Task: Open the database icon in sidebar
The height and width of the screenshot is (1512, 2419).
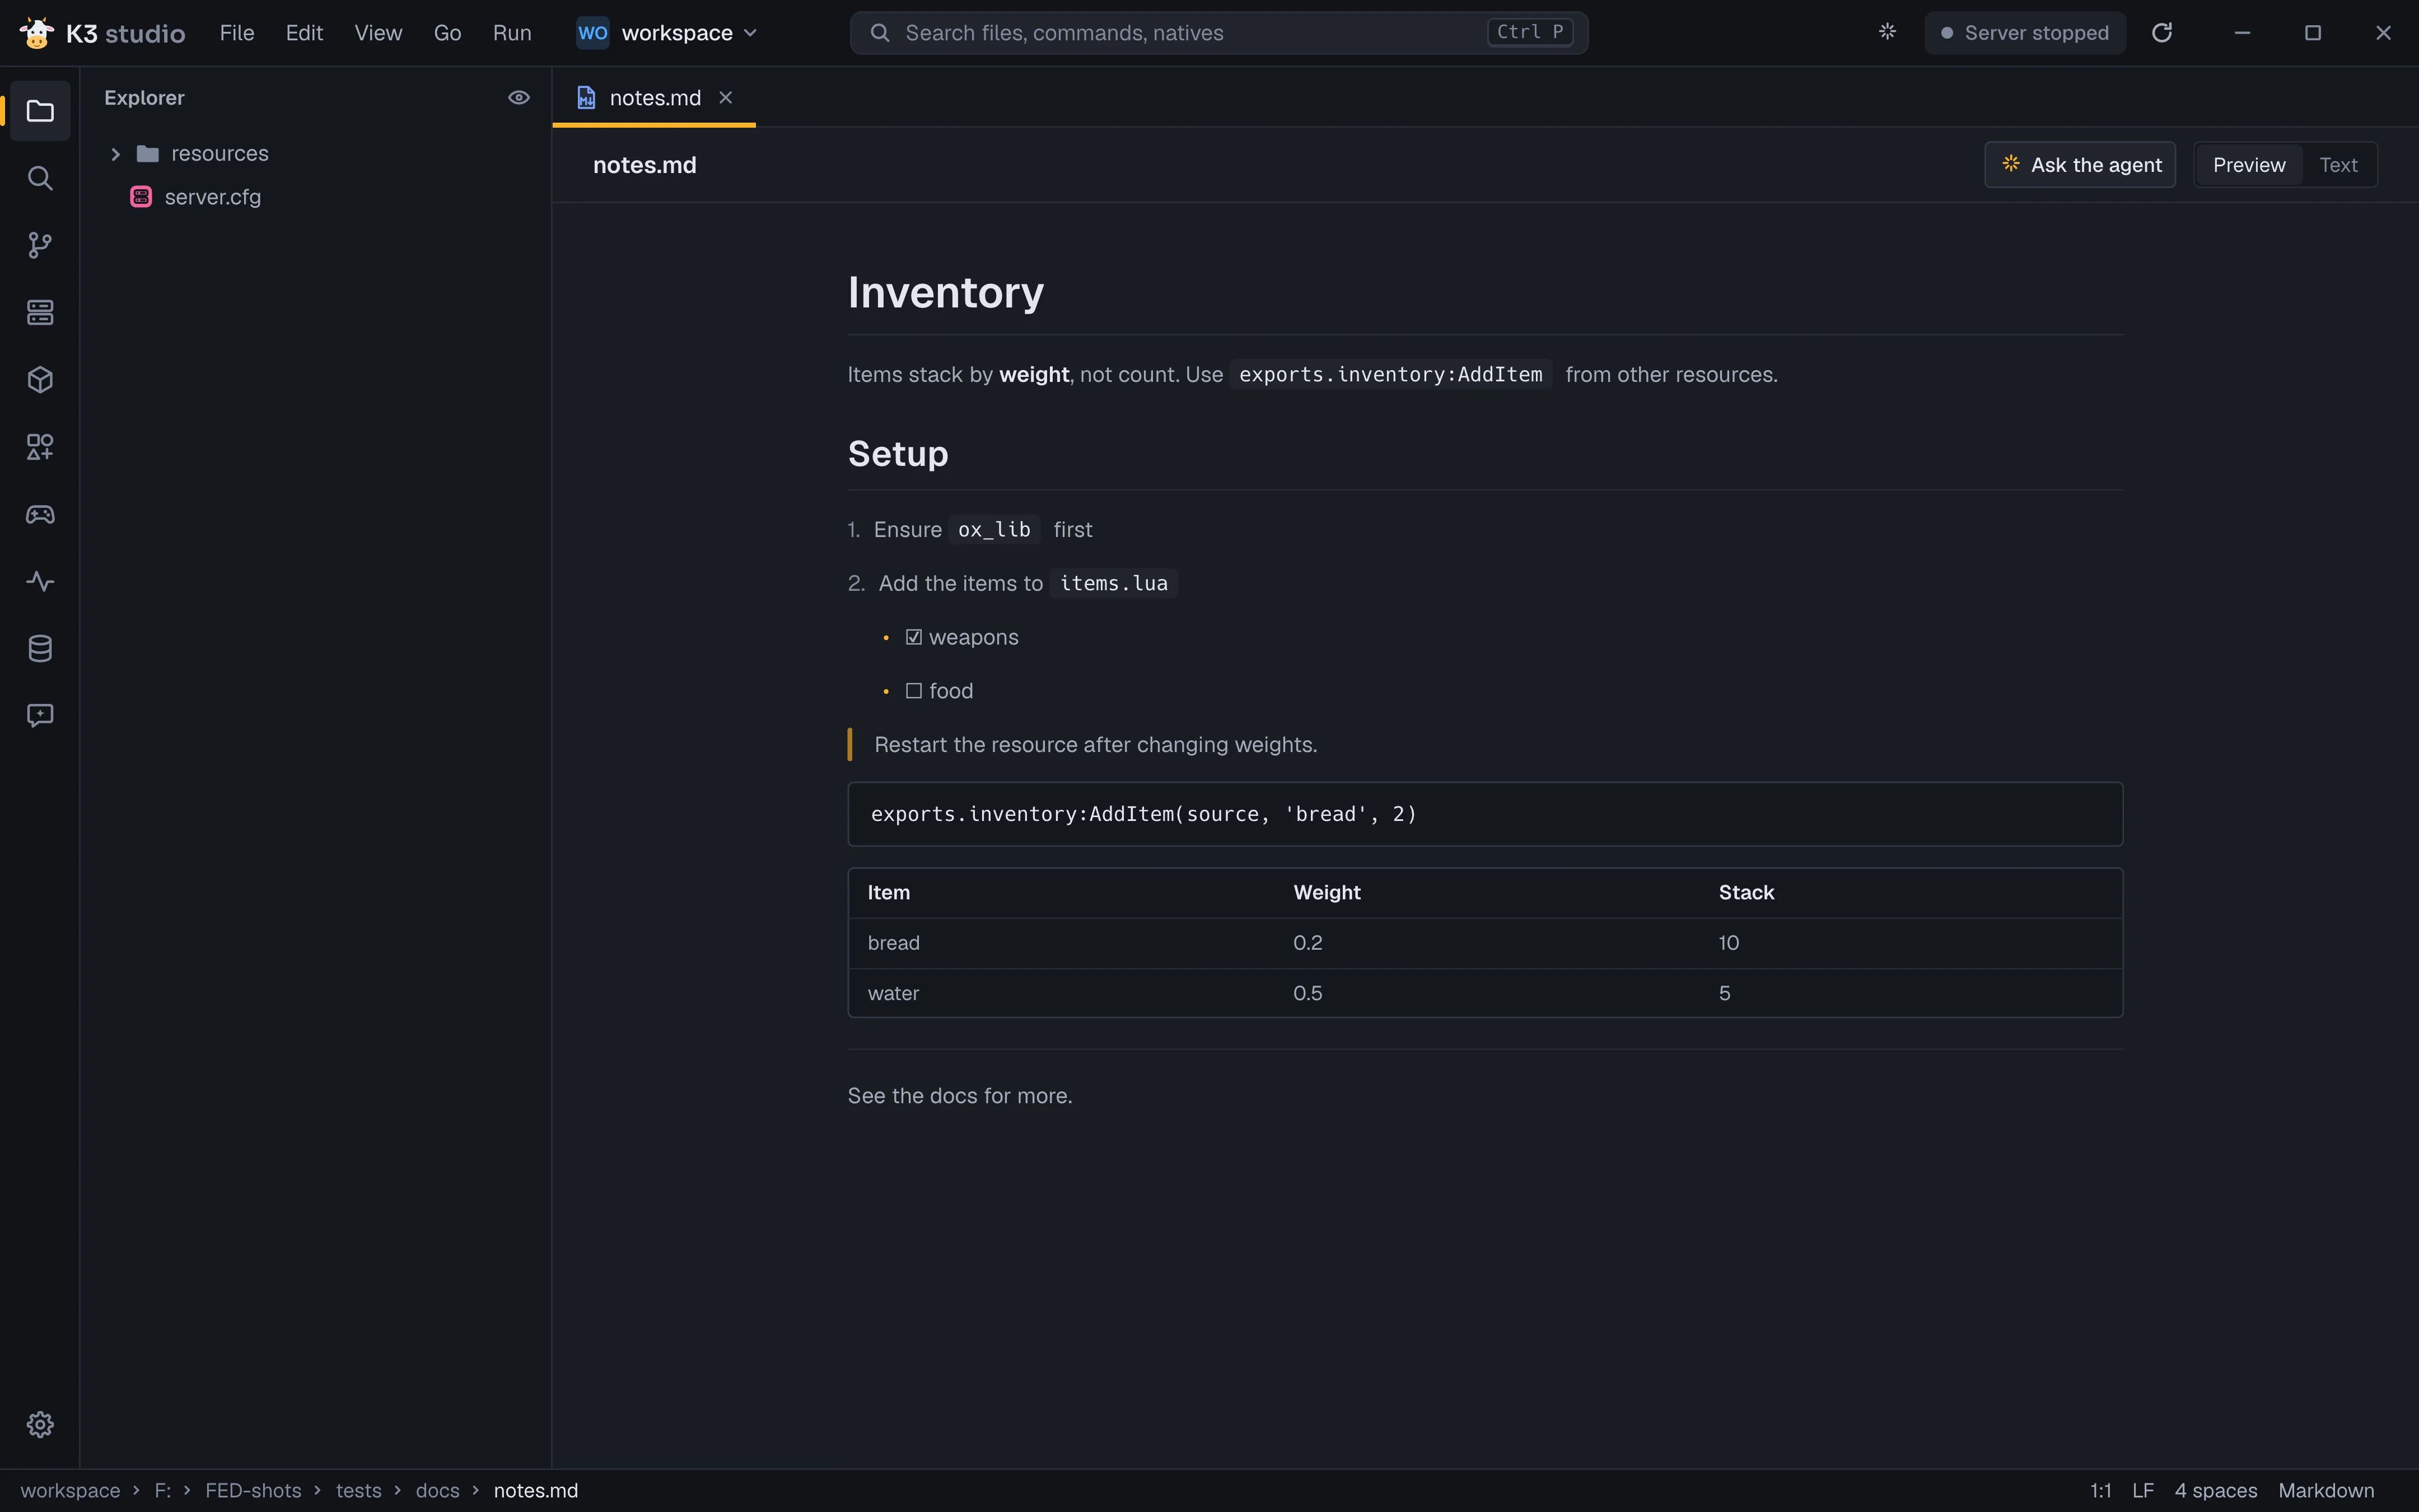Action: pos(40,648)
